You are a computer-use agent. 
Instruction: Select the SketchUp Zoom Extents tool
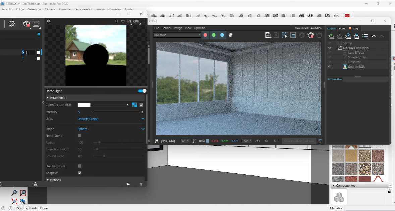(x=14, y=201)
